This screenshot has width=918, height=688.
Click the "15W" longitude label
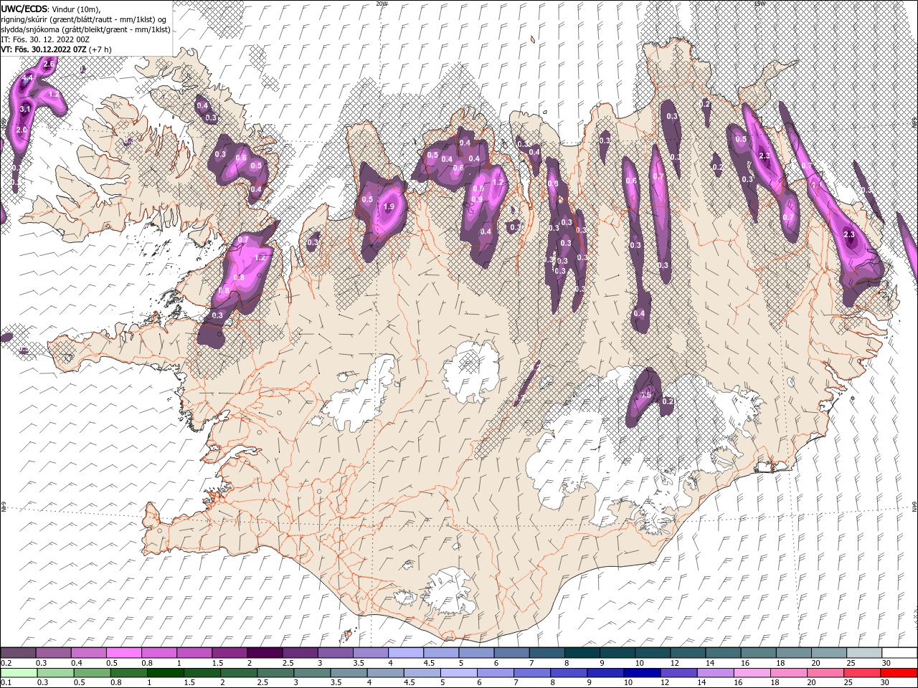pos(759,4)
